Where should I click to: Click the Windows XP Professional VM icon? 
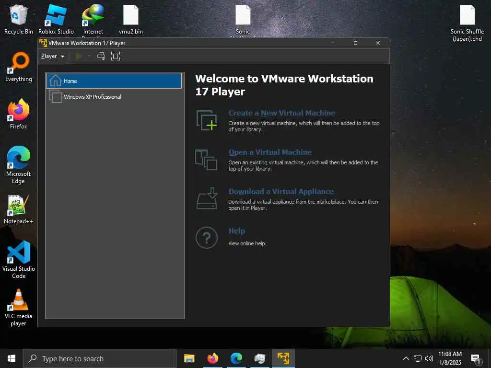[56, 96]
